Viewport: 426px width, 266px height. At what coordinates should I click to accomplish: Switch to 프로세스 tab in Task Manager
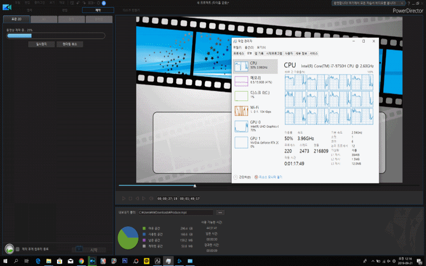pyautogui.click(x=239, y=54)
